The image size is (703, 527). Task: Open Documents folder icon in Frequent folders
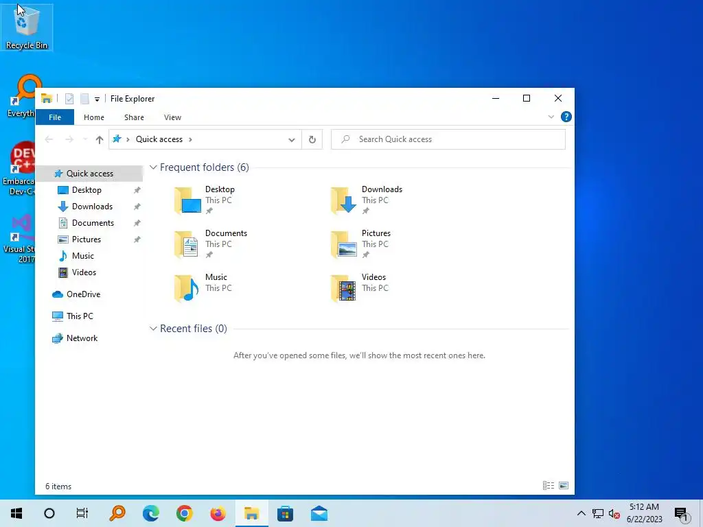pyautogui.click(x=186, y=245)
